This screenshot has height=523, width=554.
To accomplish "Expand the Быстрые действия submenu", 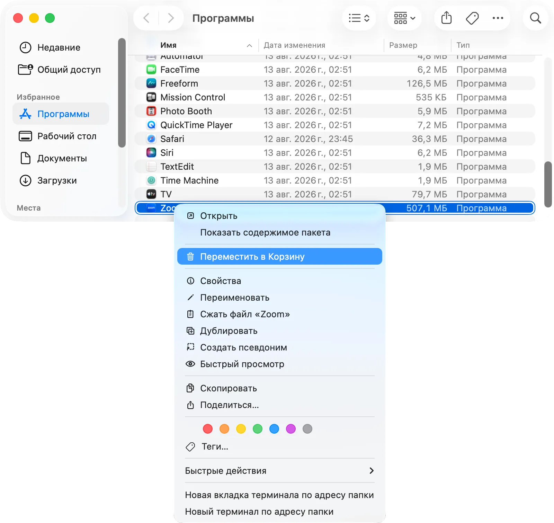I will 280,471.
